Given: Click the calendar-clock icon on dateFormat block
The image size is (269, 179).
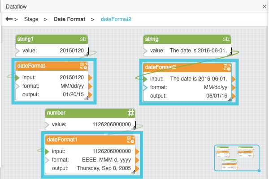Looking at the screenshot, I should 84,66.
